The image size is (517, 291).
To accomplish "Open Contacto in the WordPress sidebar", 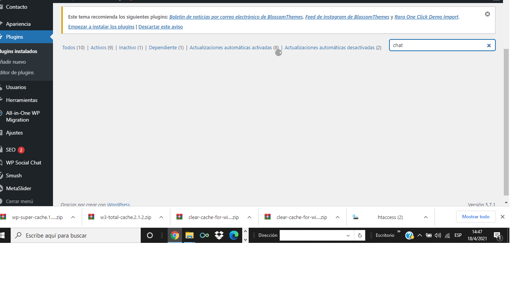I will [17, 7].
